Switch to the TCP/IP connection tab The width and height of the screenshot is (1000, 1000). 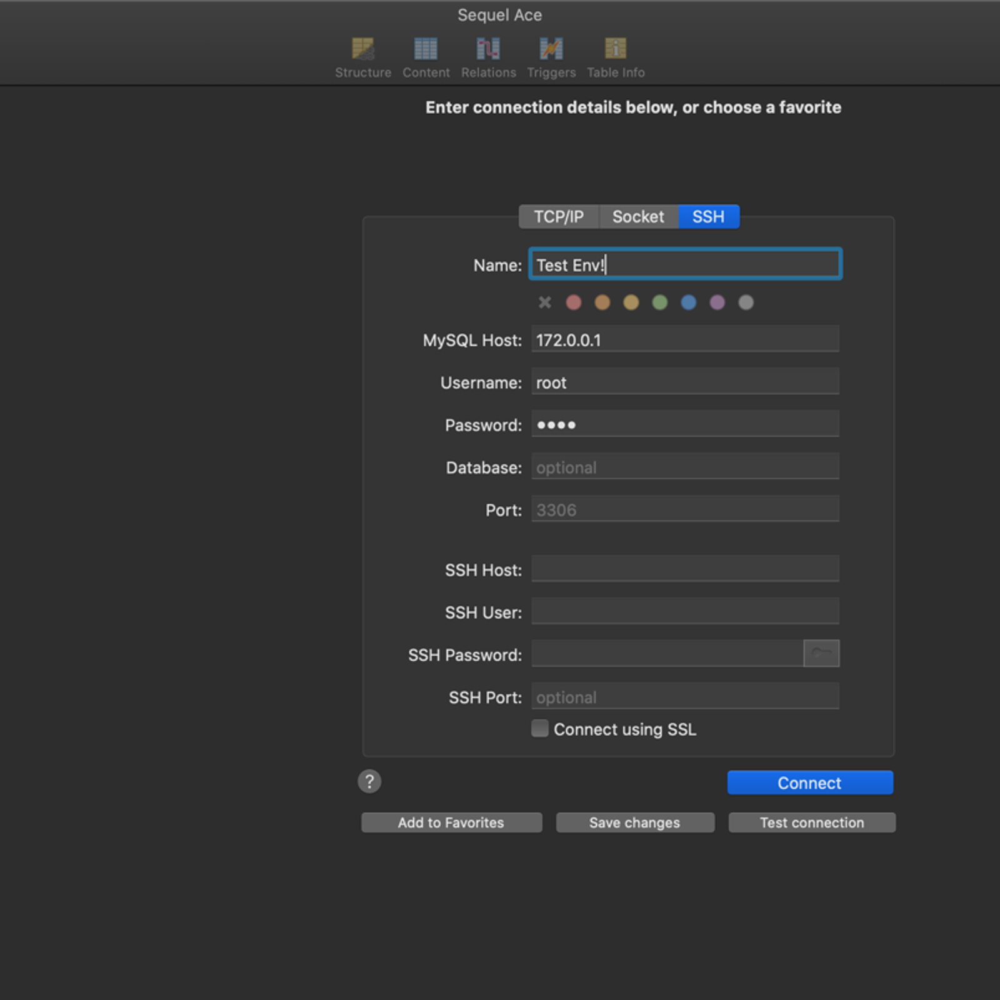(559, 217)
